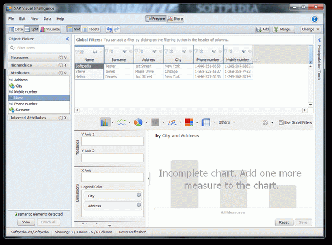Image resolution: width=332 pixels, height=245 pixels.
Task: Open the File menu
Action: click(x=11, y=19)
